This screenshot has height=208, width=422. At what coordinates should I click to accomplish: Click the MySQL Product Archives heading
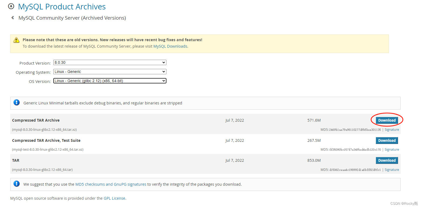62,6
